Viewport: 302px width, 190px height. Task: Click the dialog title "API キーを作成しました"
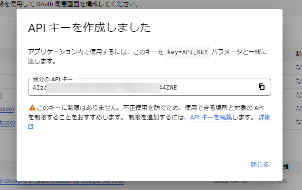pyautogui.click(x=89, y=27)
